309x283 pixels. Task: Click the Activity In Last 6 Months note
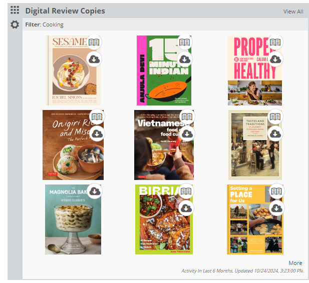242,271
